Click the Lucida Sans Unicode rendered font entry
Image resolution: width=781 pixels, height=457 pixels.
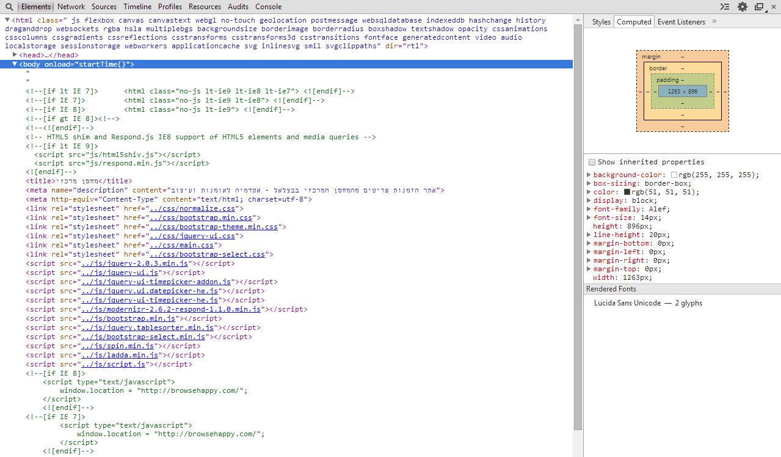point(648,303)
